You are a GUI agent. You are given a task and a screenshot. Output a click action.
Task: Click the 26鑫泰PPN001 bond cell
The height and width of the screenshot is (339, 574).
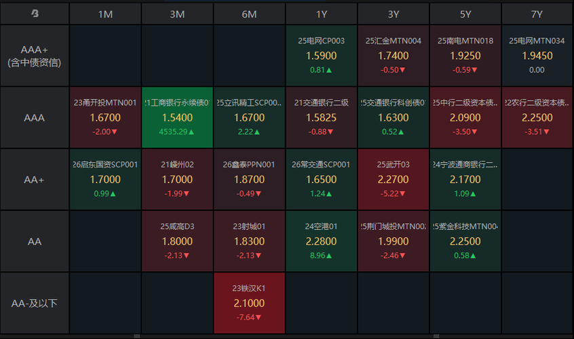point(249,180)
